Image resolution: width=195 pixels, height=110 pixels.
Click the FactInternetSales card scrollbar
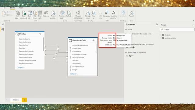pyautogui.click(x=97, y=49)
